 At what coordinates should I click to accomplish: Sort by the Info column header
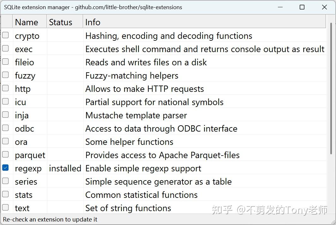[92, 22]
